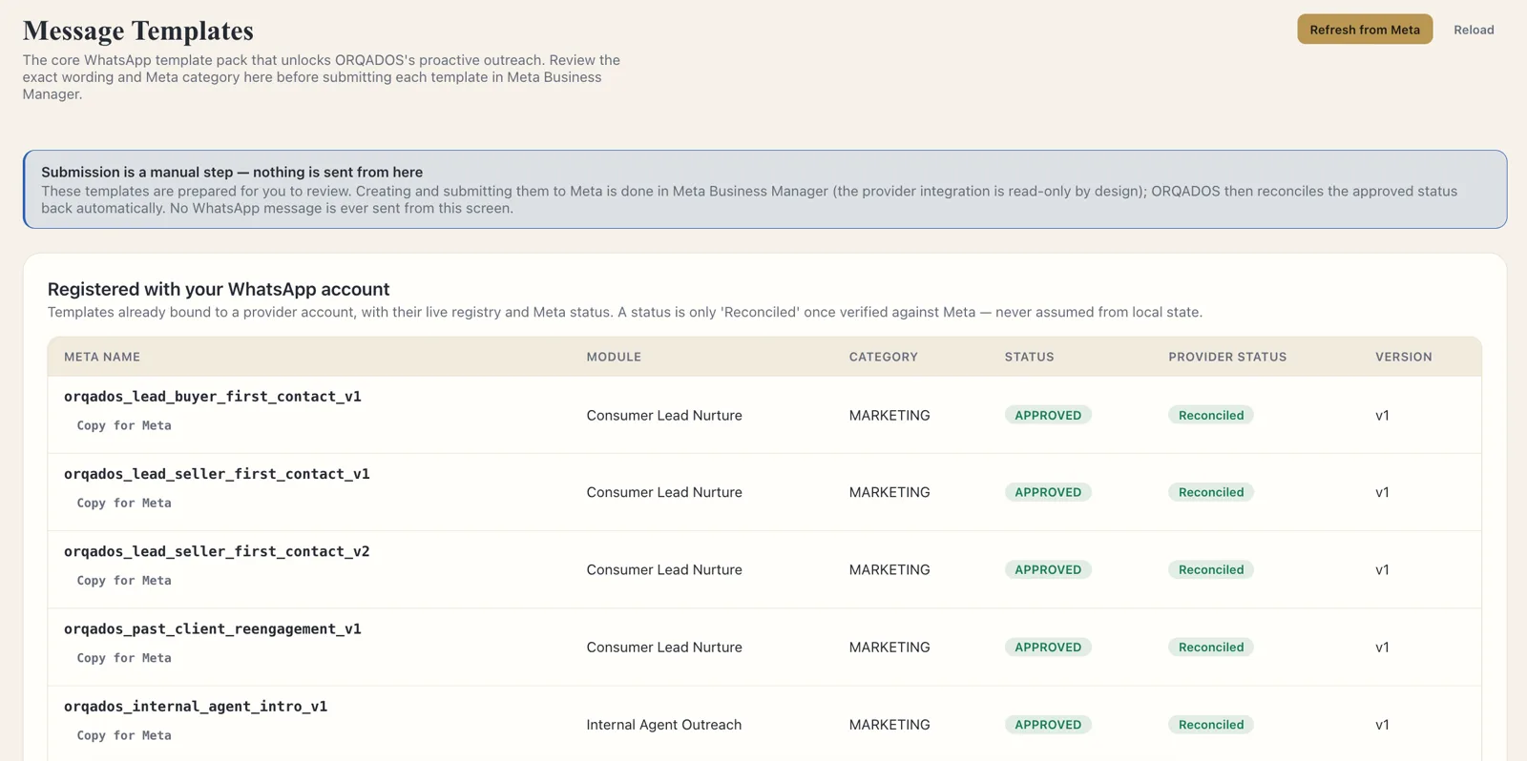Viewport: 1527px width, 761px height.
Task: Click the CATEGORY column header
Action: coord(884,357)
